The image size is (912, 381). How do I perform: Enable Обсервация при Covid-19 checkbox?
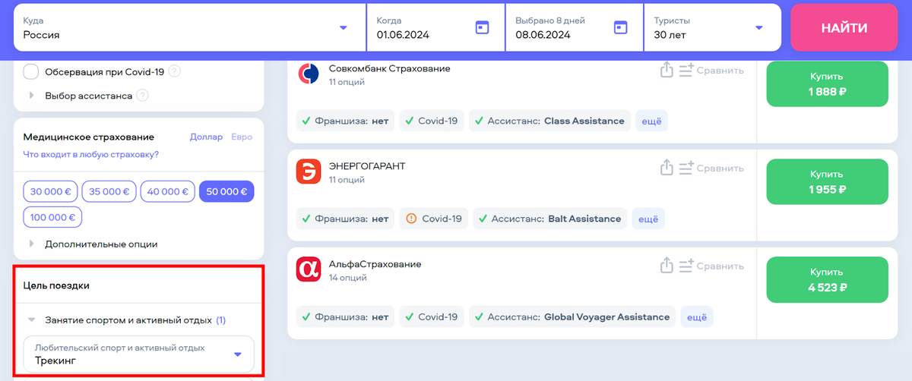[31, 72]
